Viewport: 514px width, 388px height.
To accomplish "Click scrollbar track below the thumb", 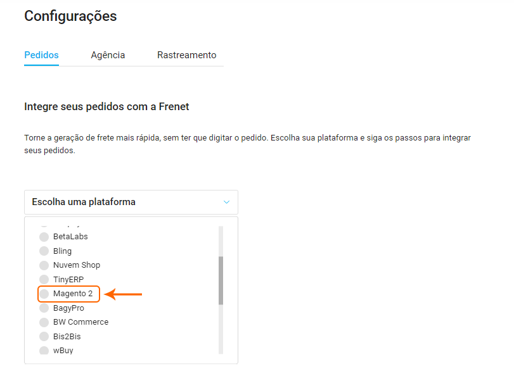I will click(221, 329).
